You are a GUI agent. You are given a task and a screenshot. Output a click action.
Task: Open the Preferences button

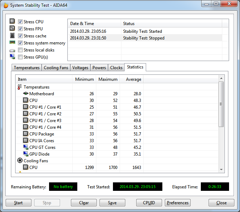(178, 203)
